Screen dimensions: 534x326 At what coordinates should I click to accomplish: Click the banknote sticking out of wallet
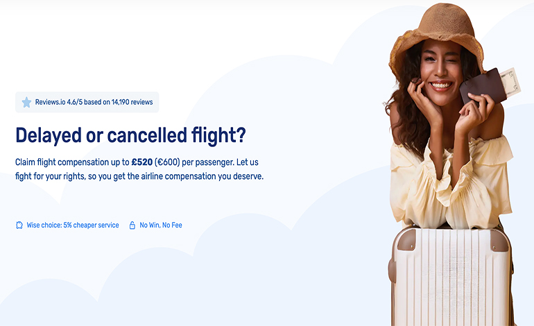pyautogui.click(x=510, y=82)
